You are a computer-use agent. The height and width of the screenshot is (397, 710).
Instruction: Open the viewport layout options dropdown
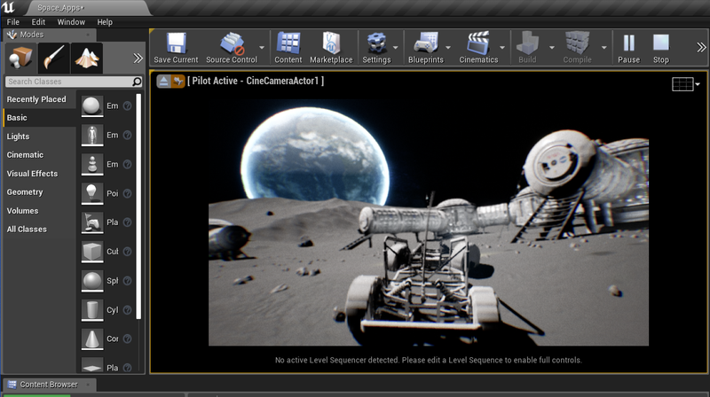click(686, 84)
